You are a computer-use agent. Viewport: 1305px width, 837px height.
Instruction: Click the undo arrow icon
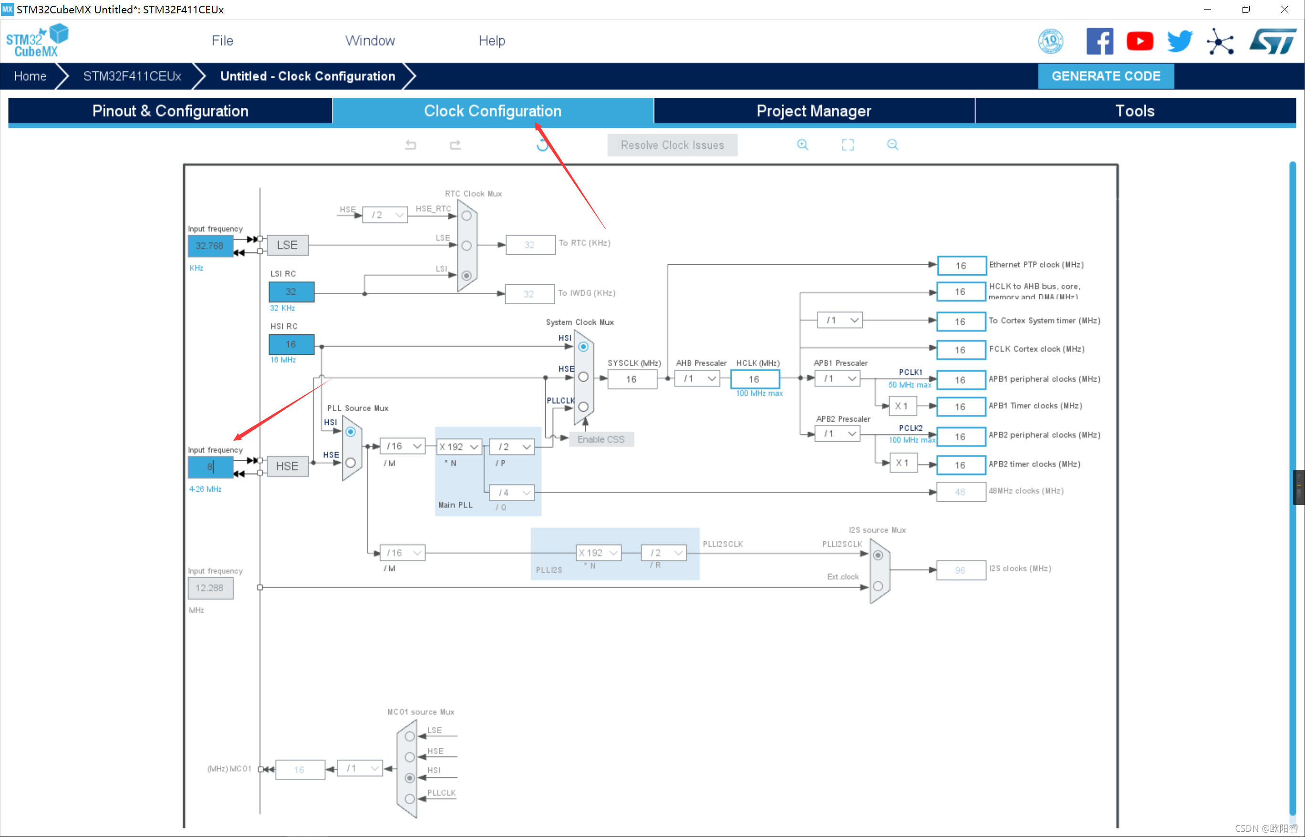pos(410,145)
